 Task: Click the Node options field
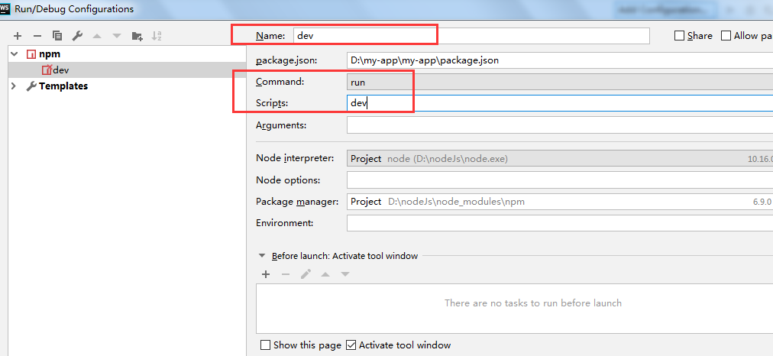point(560,180)
